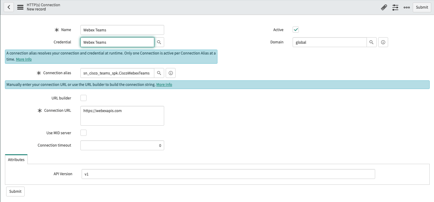Open More Info link about URL builder
Viewport: 434px width, 202px height.
pos(164,84)
